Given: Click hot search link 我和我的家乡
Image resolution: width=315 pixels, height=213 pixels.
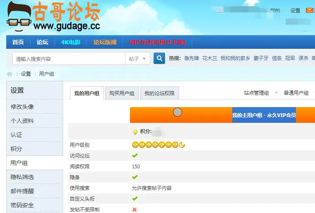Looking at the screenshot, I should point(235,58).
